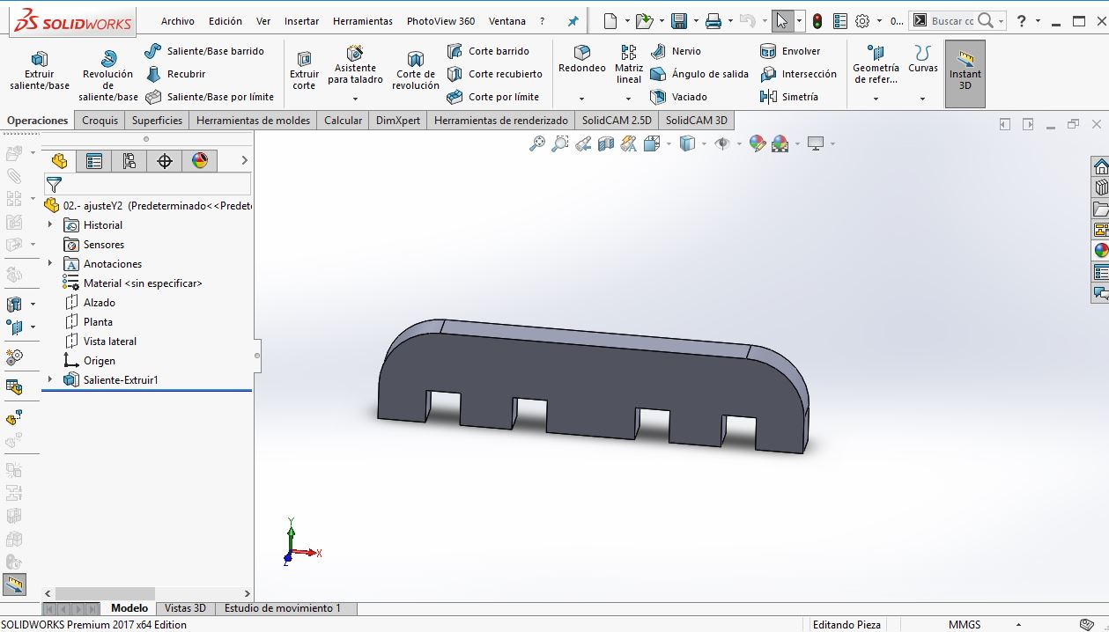Apply the Redondeo fillet tool
1109x632 pixels.
point(582,60)
